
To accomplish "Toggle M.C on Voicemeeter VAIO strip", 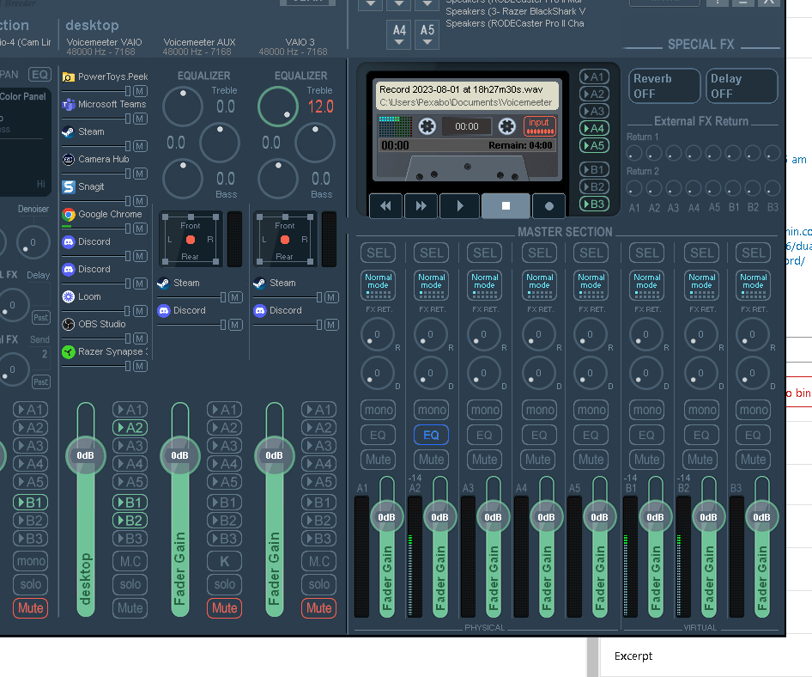I will (130, 561).
